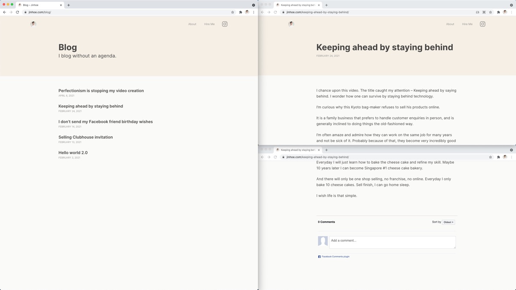Open the Chrome three-dot menu in the Blog window
516x290 pixels.
[254, 12]
